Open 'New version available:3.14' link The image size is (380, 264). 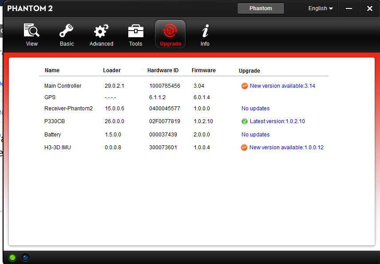(x=282, y=86)
